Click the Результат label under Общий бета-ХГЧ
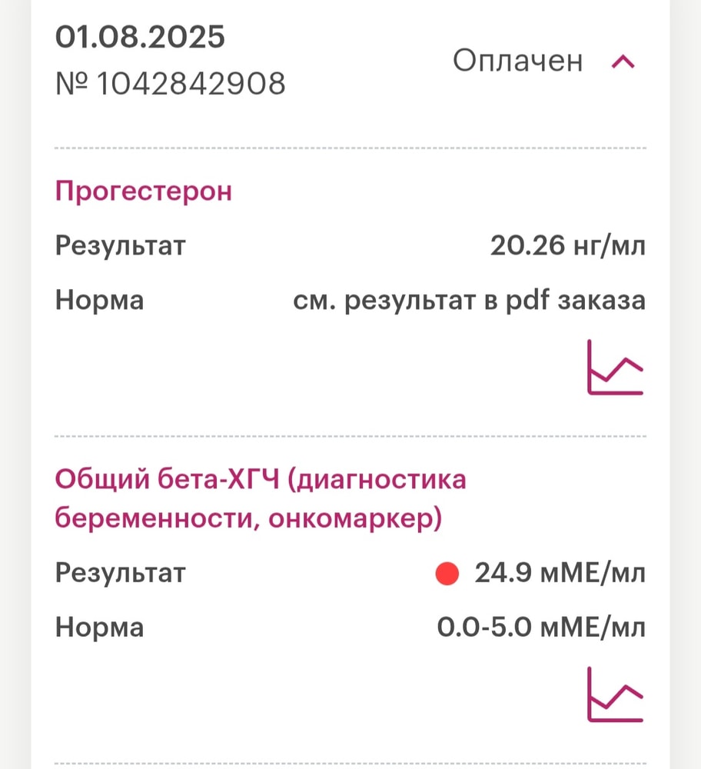This screenshot has height=769, width=701. pos(120,574)
